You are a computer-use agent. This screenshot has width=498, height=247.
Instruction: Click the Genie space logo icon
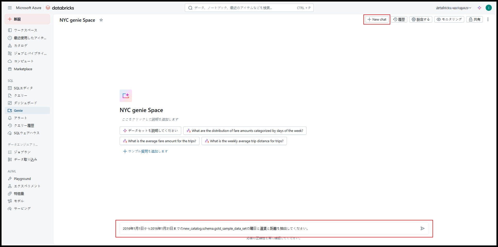click(126, 96)
